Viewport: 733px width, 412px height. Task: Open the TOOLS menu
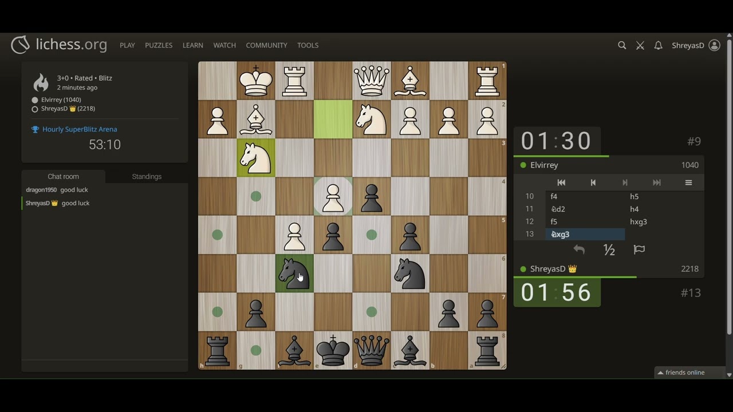point(308,45)
